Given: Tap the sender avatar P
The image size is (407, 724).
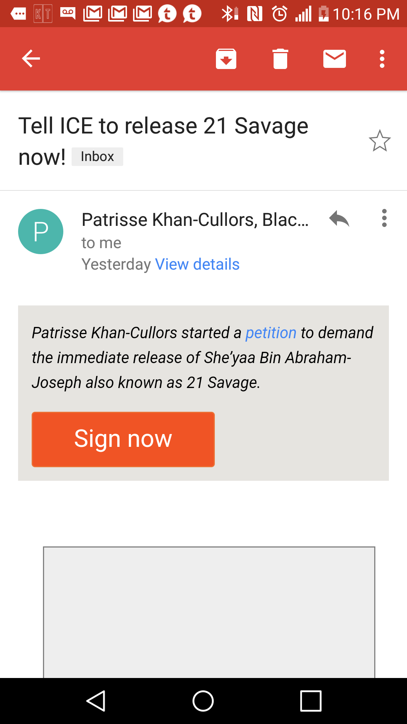Looking at the screenshot, I should coord(41,232).
